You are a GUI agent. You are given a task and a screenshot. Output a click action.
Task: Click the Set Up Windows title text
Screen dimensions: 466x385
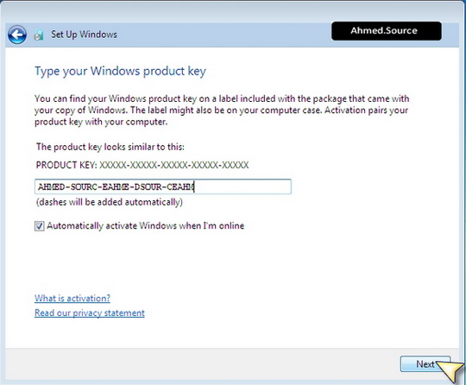click(84, 35)
